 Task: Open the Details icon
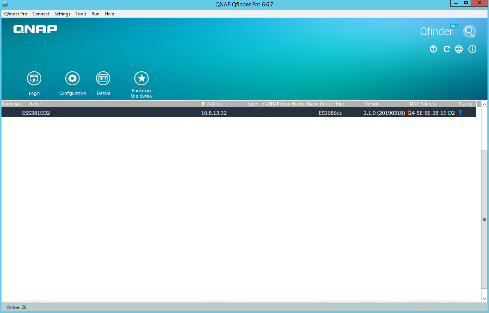click(103, 79)
